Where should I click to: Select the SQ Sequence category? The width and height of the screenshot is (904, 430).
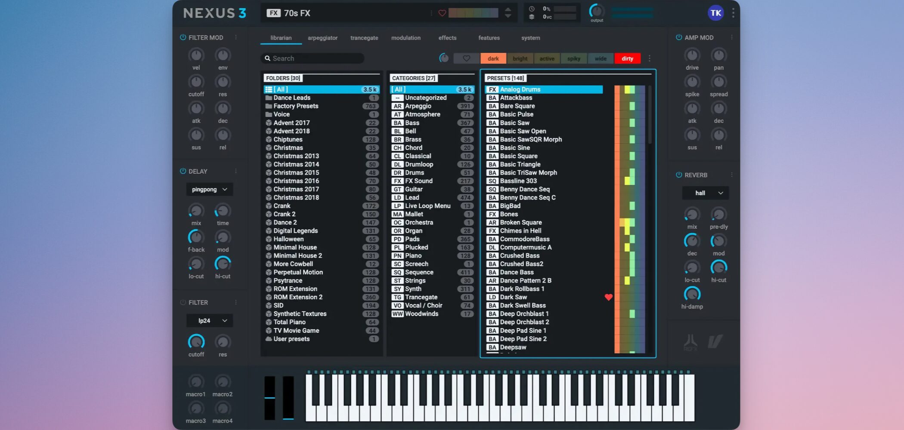432,272
